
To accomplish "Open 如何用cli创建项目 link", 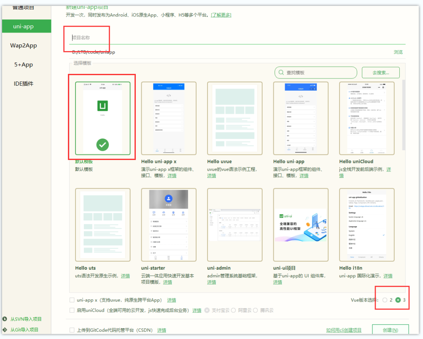I will coord(344,330).
